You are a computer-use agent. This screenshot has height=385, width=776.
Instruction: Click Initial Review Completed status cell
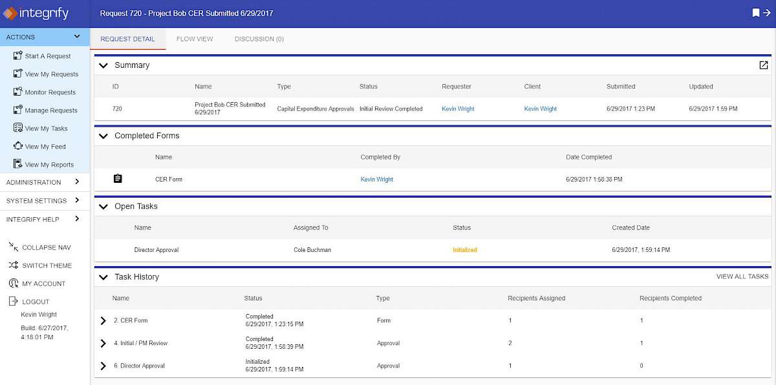coord(391,109)
